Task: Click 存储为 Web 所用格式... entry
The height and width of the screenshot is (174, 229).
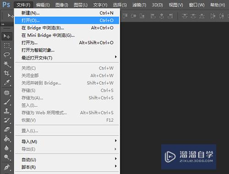Action: point(67,113)
